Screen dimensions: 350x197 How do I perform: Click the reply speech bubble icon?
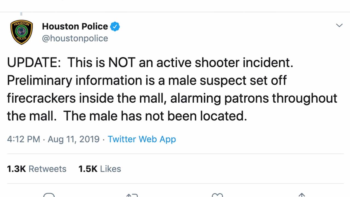[49, 195]
